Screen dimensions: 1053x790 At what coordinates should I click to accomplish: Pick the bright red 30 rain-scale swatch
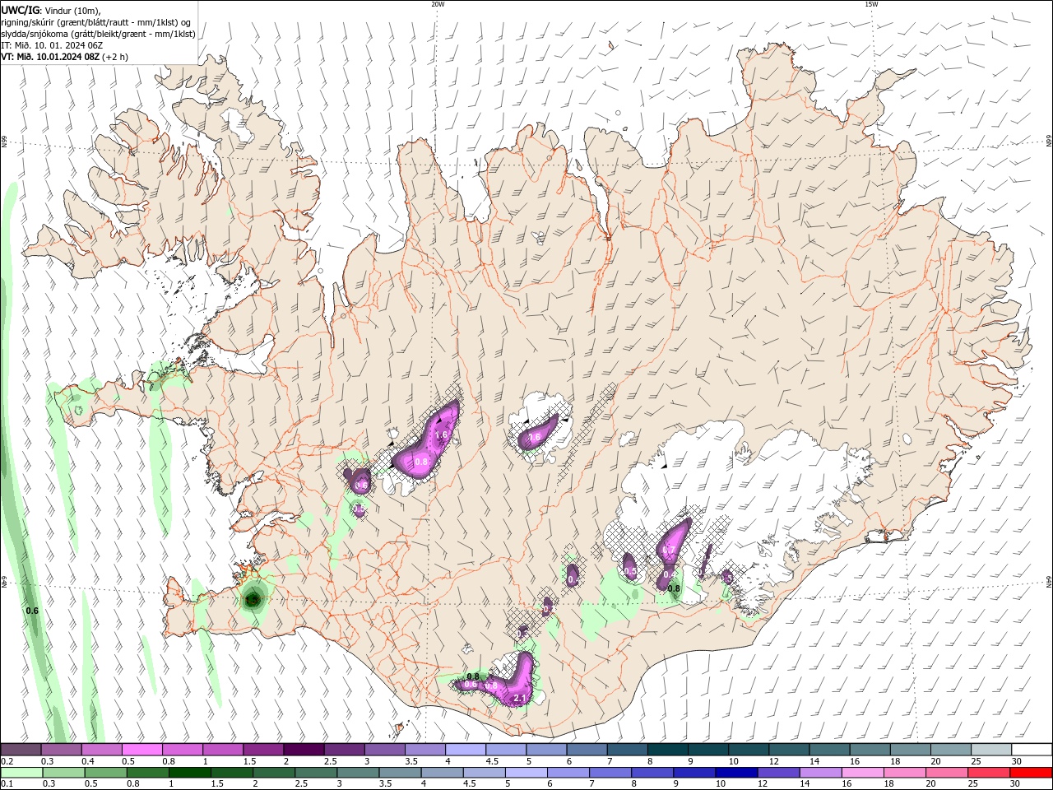[x=1032, y=773]
